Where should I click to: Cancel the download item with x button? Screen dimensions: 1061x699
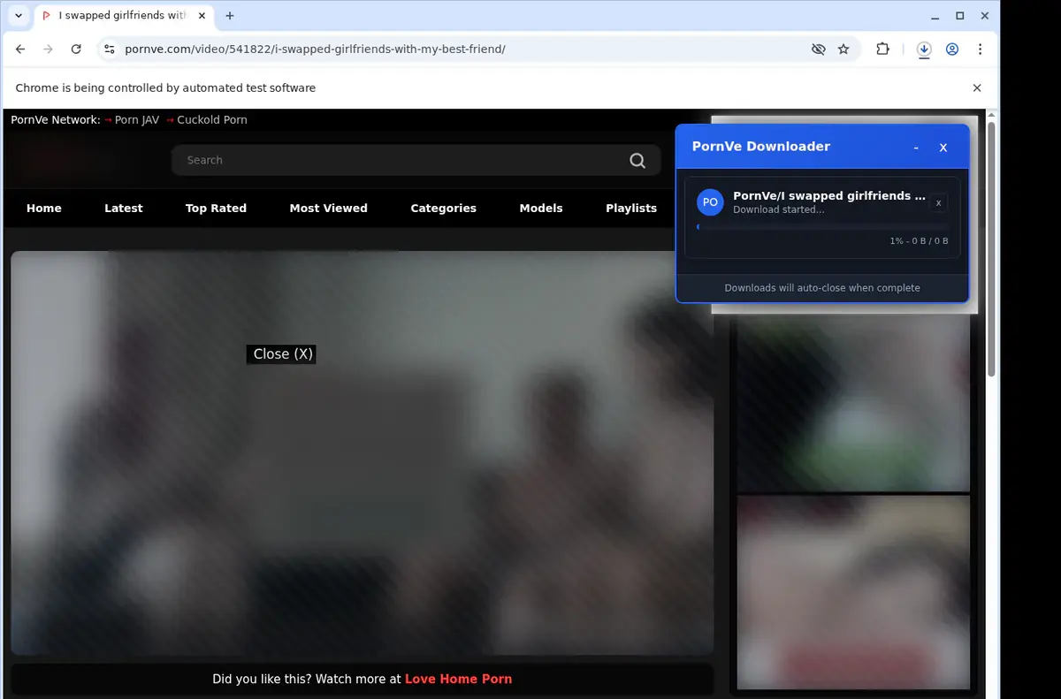click(939, 202)
